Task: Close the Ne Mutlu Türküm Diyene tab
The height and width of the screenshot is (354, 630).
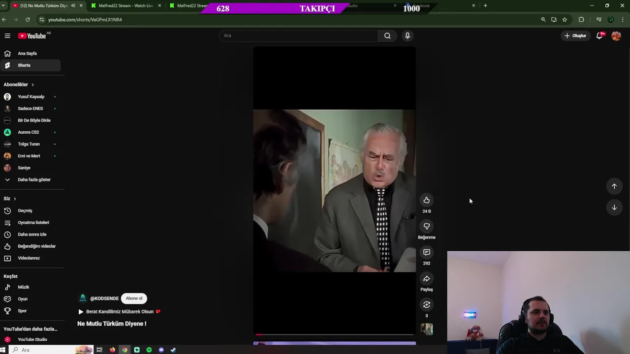Action: coord(81,5)
